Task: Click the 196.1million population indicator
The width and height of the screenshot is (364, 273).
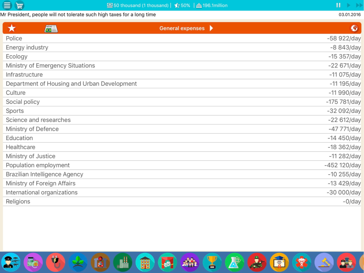Action: pyautogui.click(x=212, y=5)
